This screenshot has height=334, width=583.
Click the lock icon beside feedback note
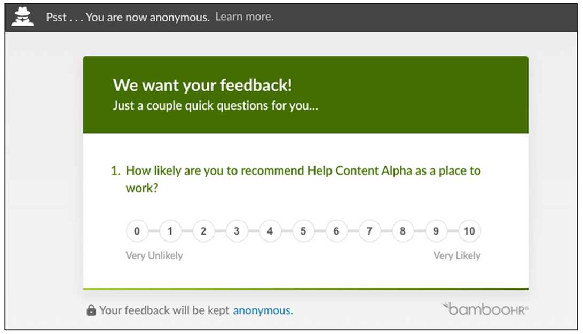[x=91, y=310]
